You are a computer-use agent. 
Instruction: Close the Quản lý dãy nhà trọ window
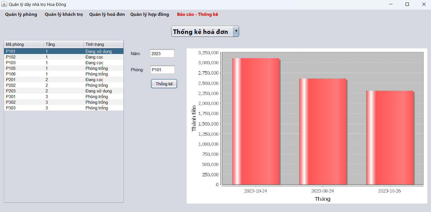(x=424, y=4)
